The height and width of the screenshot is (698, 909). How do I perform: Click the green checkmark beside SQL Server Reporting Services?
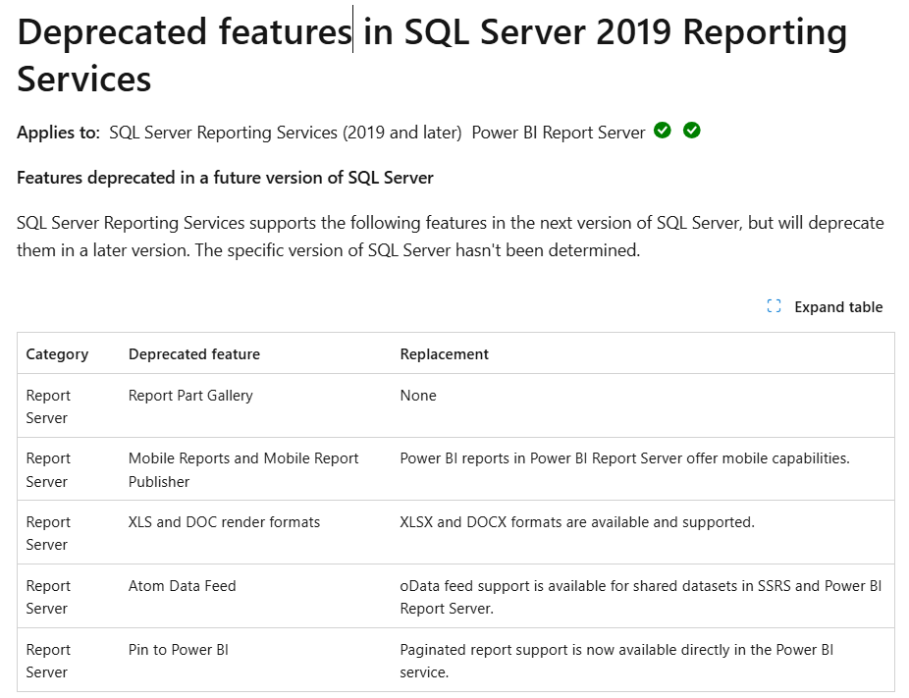coord(663,130)
